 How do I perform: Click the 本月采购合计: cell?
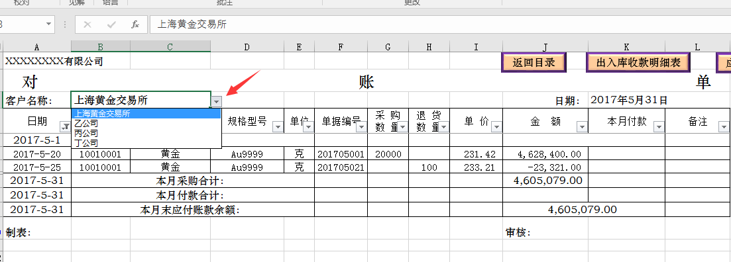(x=193, y=181)
